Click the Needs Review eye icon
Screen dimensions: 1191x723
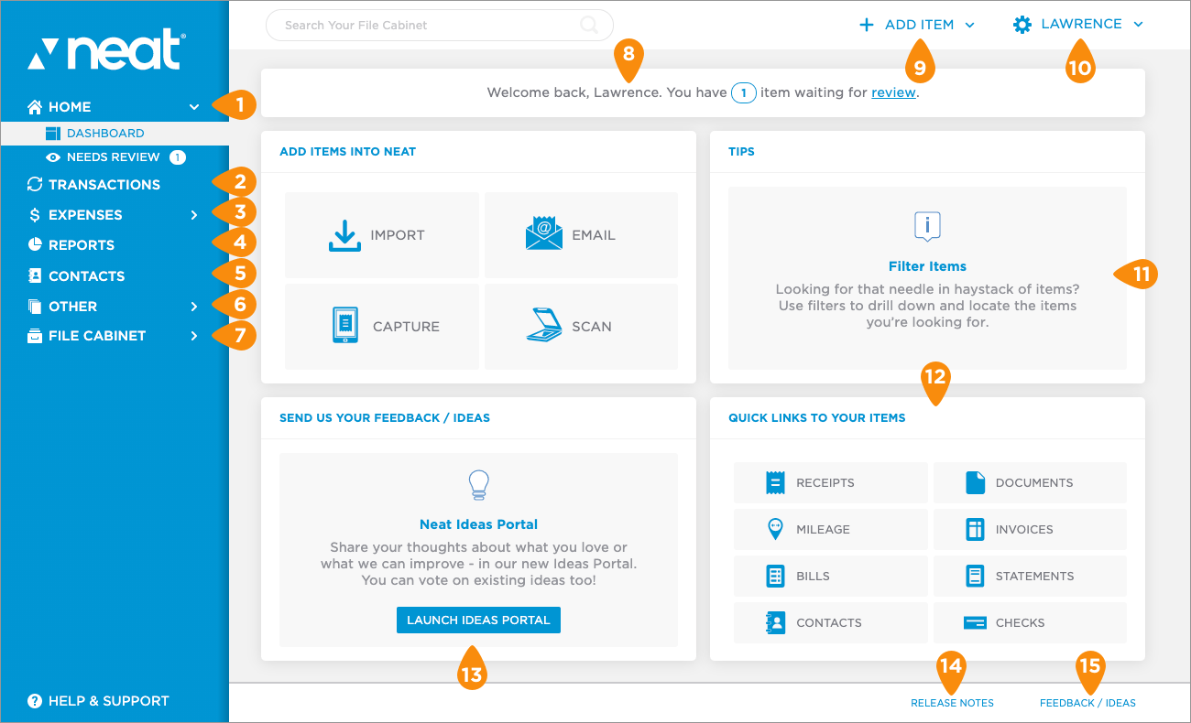[53, 157]
